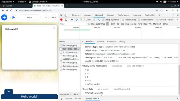Image resolution: width=180 pixels, height=101 pixels.
Task: Close the What's New drawer tab
Action: tap(98, 98)
